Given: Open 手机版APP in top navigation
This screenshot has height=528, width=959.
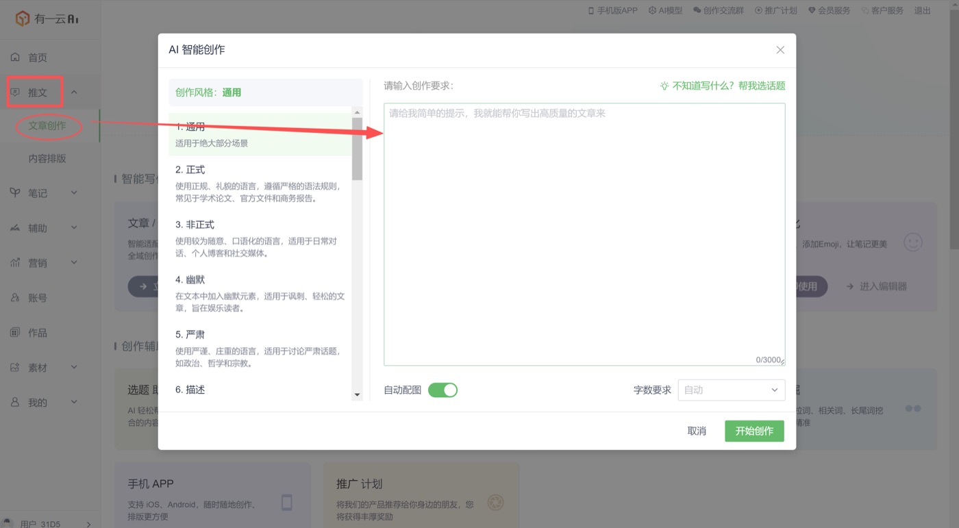Looking at the screenshot, I should 612,10.
